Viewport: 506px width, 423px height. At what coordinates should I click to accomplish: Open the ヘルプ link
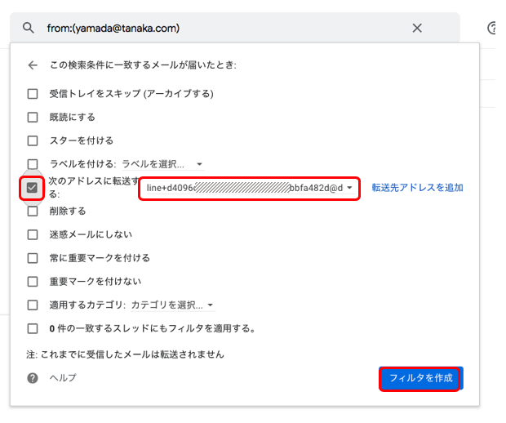pyautogui.click(x=63, y=378)
